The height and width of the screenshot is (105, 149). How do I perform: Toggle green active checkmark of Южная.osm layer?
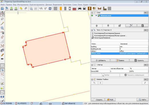(x=92, y=15)
